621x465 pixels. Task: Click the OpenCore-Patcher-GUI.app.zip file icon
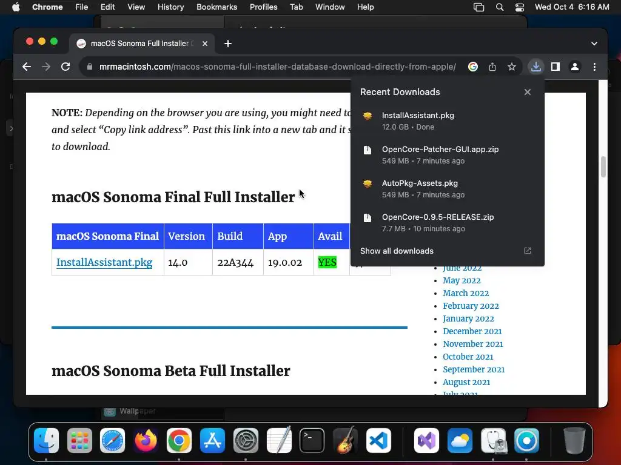(x=368, y=150)
